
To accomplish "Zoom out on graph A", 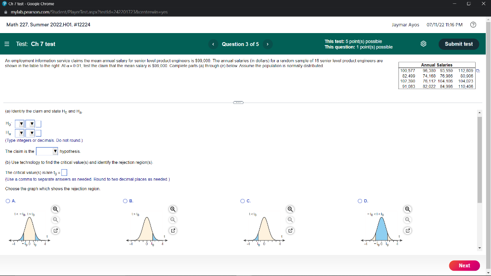I will 56,219.
